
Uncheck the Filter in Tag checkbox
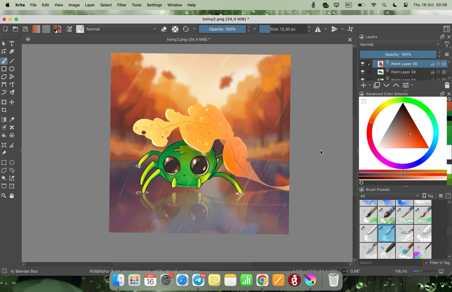426,263
